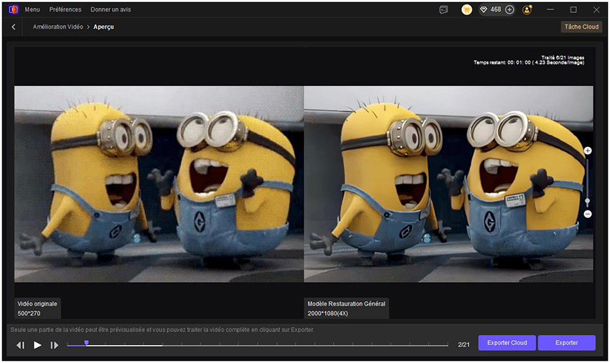Click the purple timeline playhead marker
The width and height of the screenshot is (610, 363).
click(86, 343)
